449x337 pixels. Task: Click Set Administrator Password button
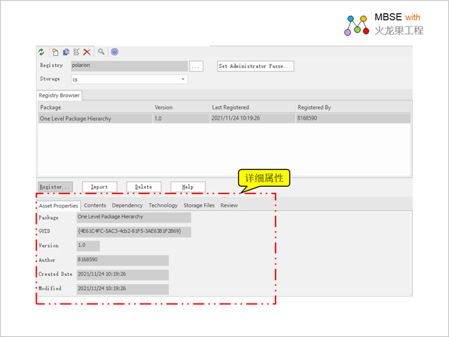pos(255,66)
